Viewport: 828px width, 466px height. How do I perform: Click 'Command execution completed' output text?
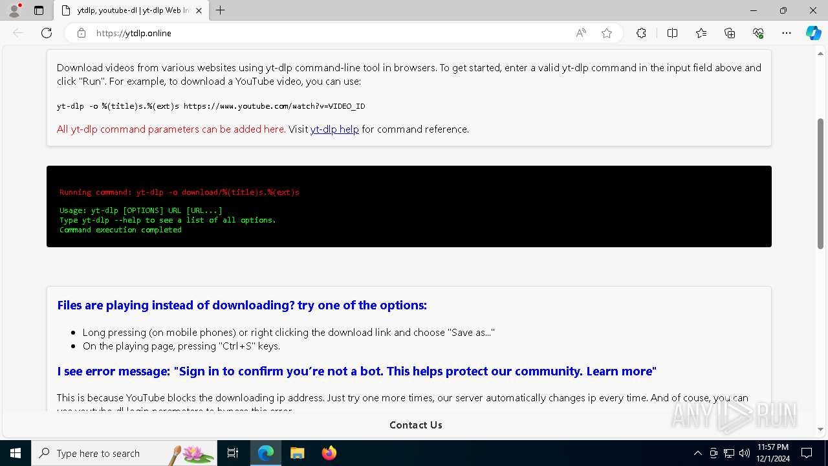120,230
